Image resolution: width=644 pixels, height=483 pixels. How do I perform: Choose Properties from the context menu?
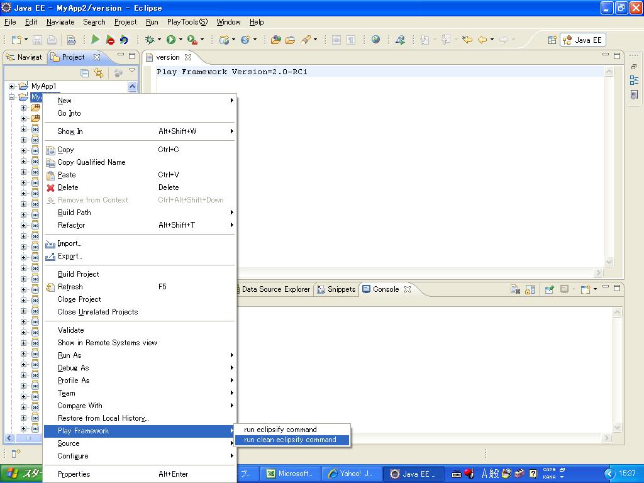[x=140, y=474]
